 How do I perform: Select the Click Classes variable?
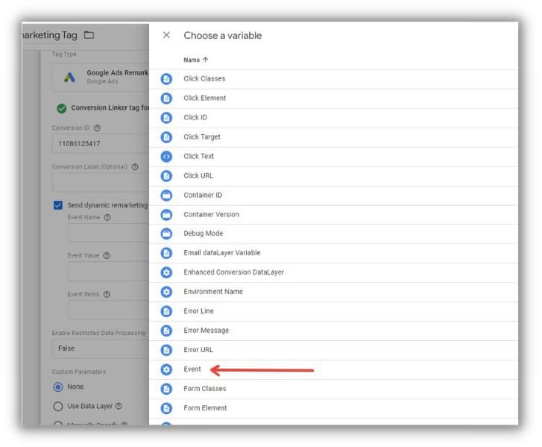[333, 79]
